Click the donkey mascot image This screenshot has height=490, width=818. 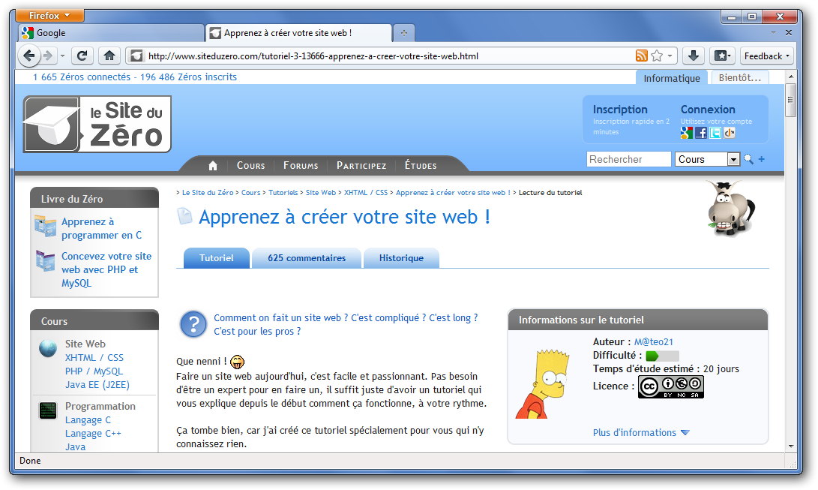point(730,208)
